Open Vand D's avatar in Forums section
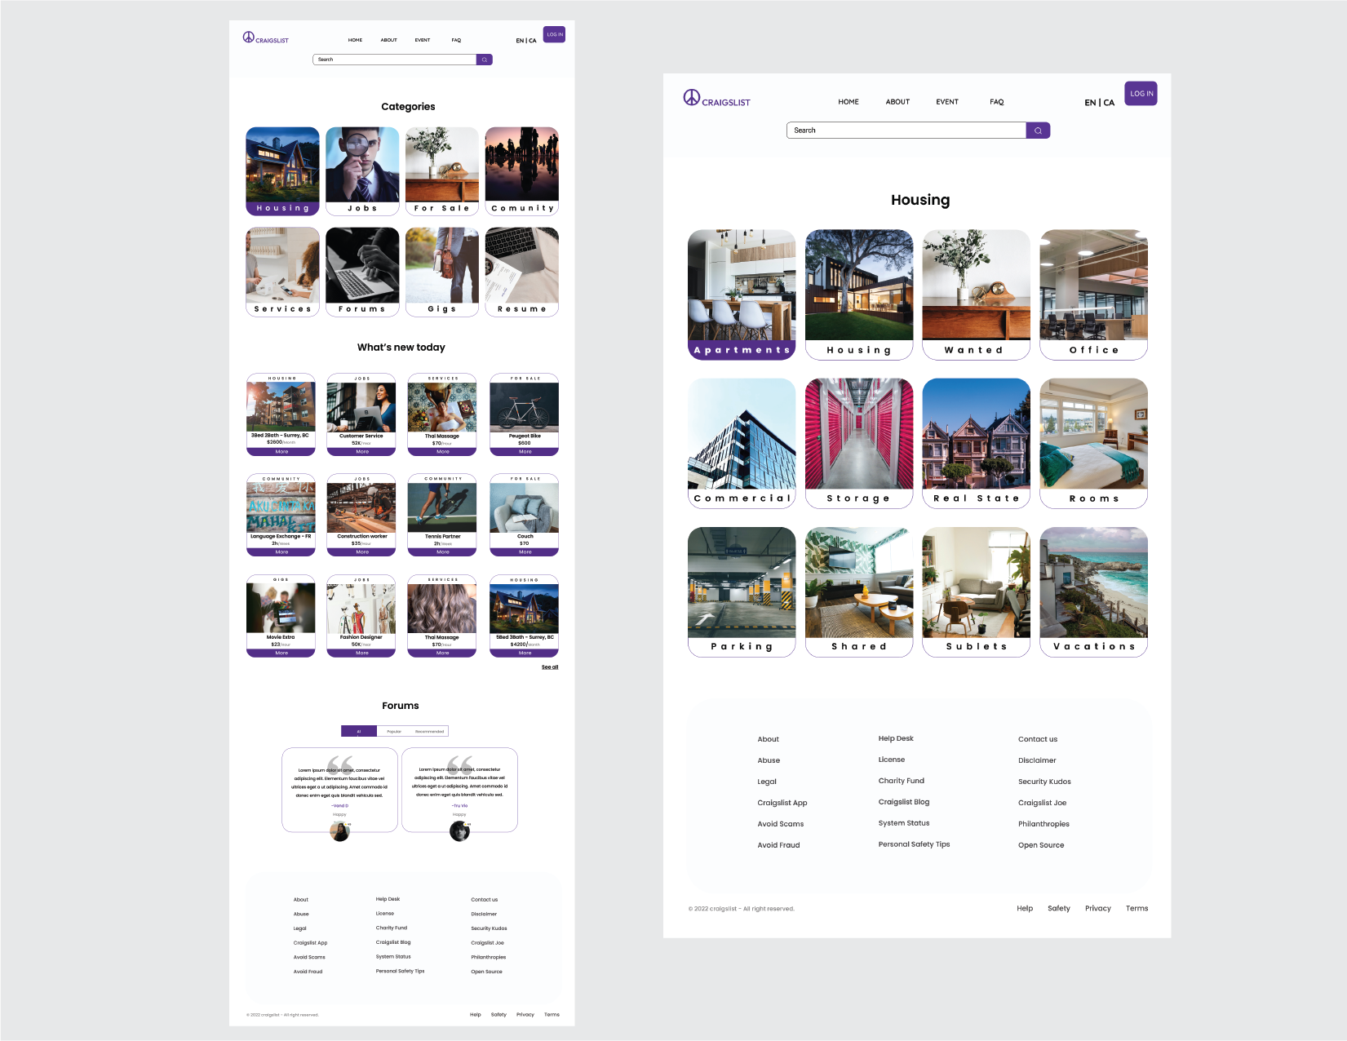 [339, 831]
